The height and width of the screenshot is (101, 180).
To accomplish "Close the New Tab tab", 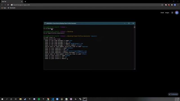I will tap(22, 2).
